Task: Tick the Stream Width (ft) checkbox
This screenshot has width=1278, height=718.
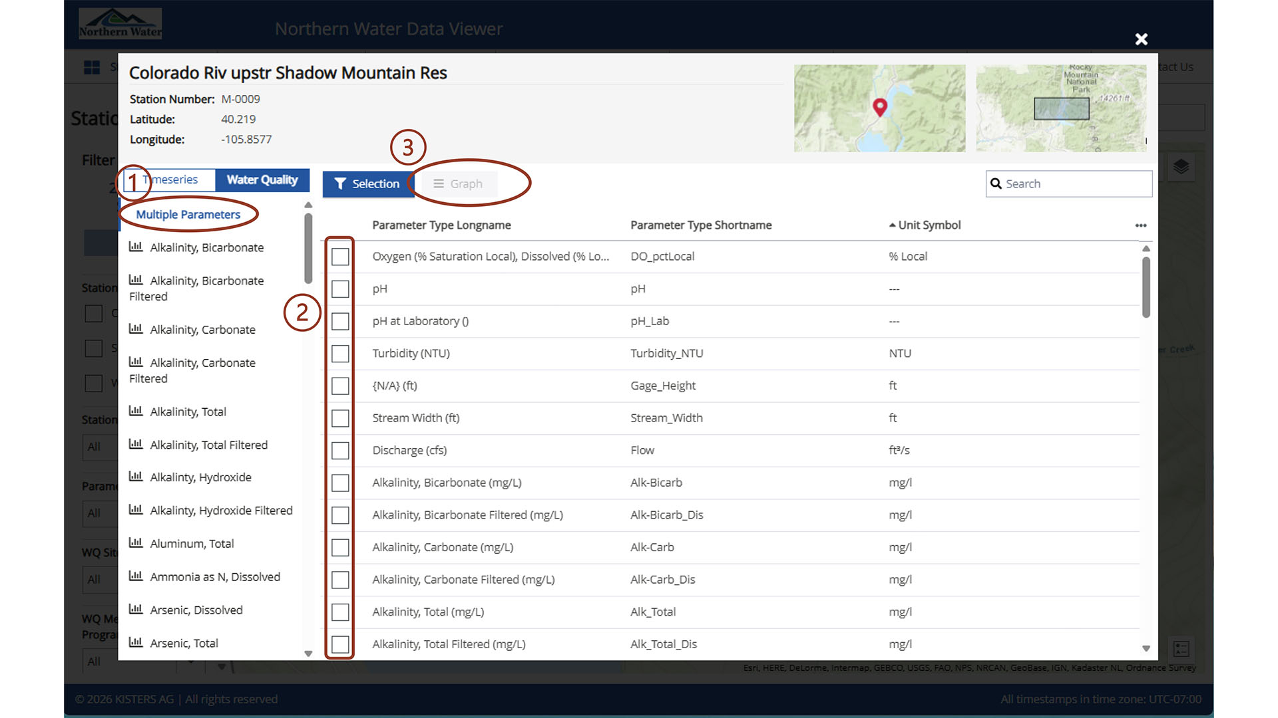Action: click(340, 418)
